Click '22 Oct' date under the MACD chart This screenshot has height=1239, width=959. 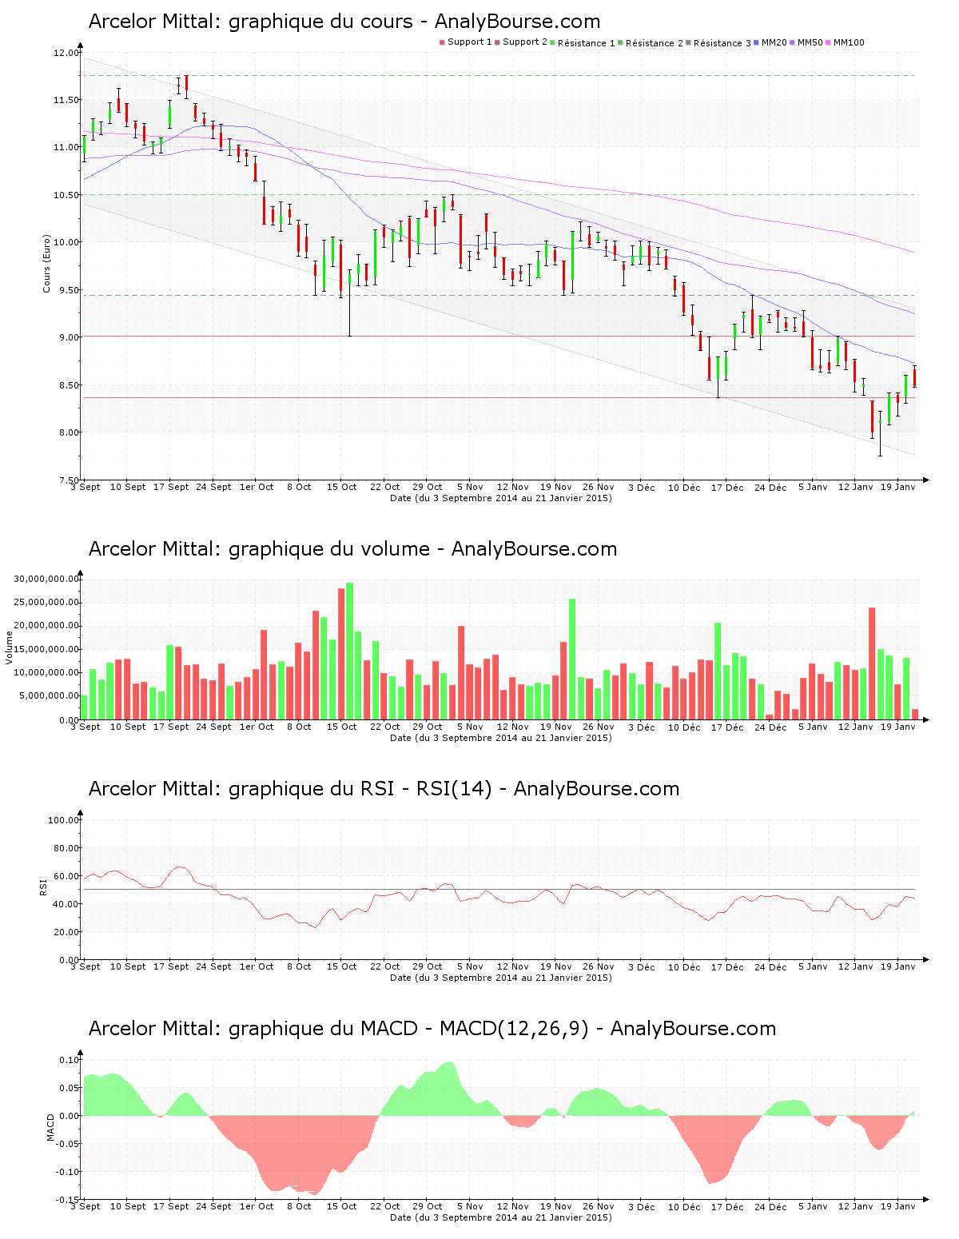click(384, 1206)
